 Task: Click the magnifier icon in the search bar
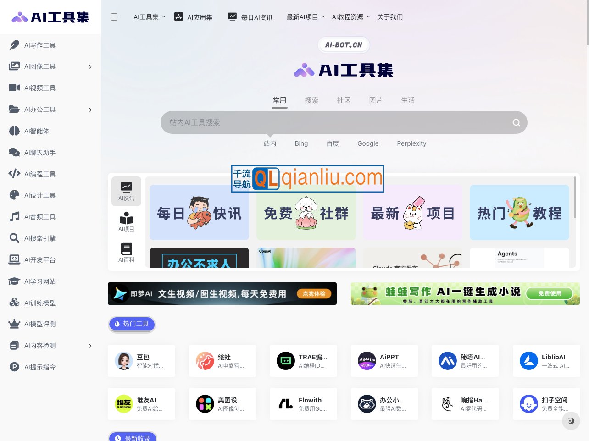coord(516,122)
